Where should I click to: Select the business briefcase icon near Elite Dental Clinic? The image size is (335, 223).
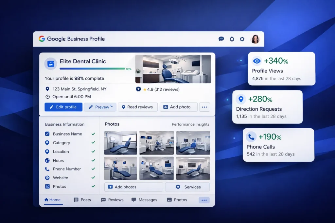50,64
